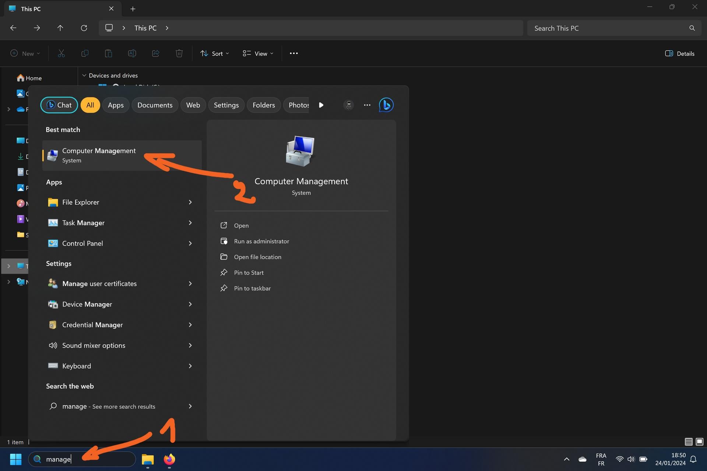The image size is (707, 471).
Task: Click the Bing Chat icon in search panel
Action: [x=386, y=105]
